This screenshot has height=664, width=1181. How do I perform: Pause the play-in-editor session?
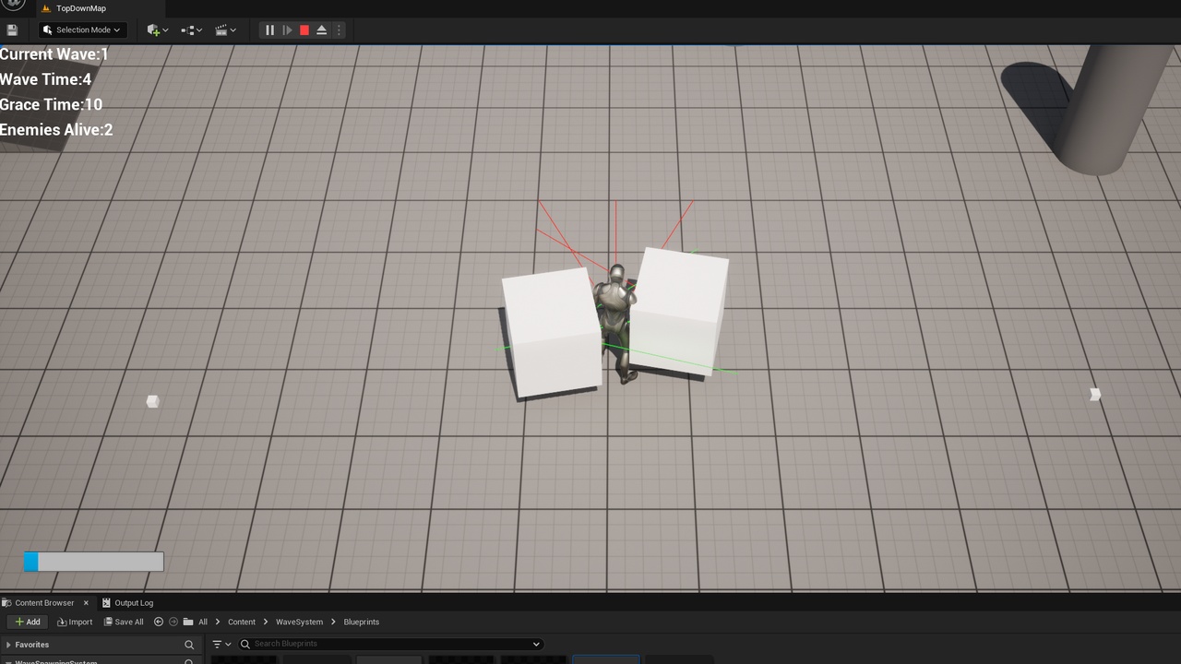point(269,30)
